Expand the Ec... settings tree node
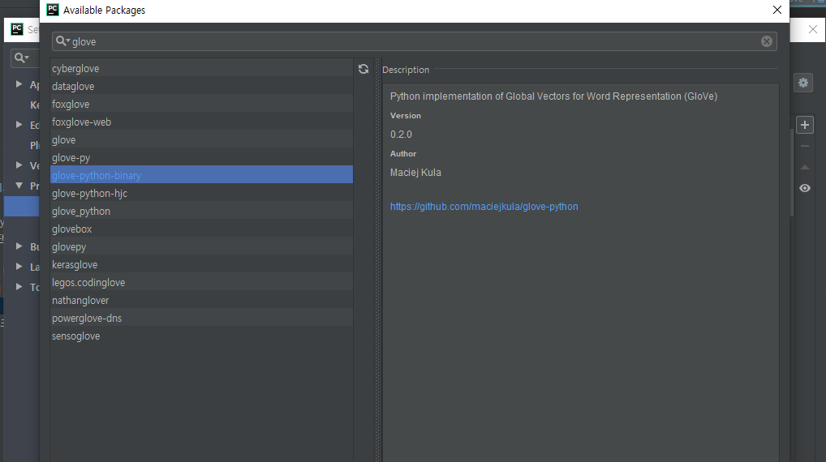Viewport: 826px width, 462px height. coord(19,125)
